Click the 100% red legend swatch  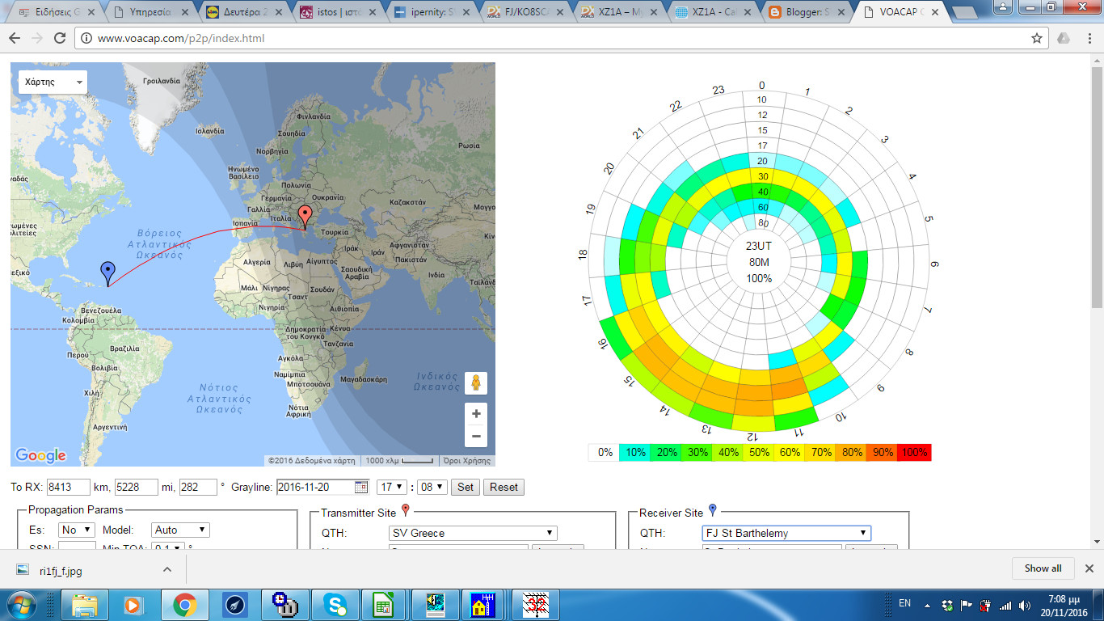916,453
